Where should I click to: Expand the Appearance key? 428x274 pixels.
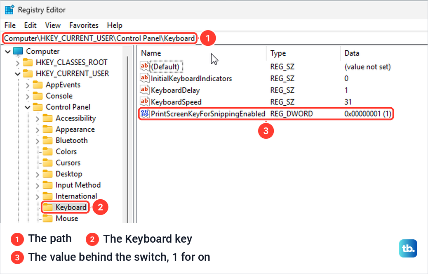point(38,130)
